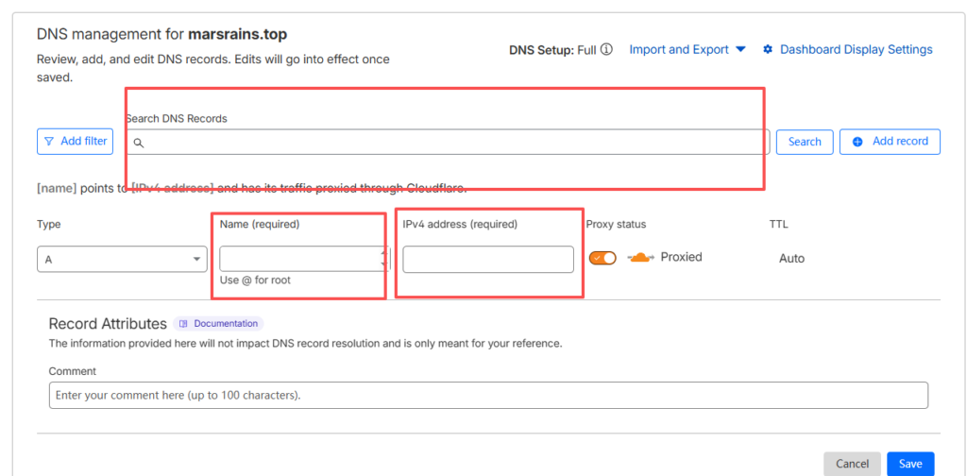Toggle the Proxy status switch off
967x476 pixels.
602,258
